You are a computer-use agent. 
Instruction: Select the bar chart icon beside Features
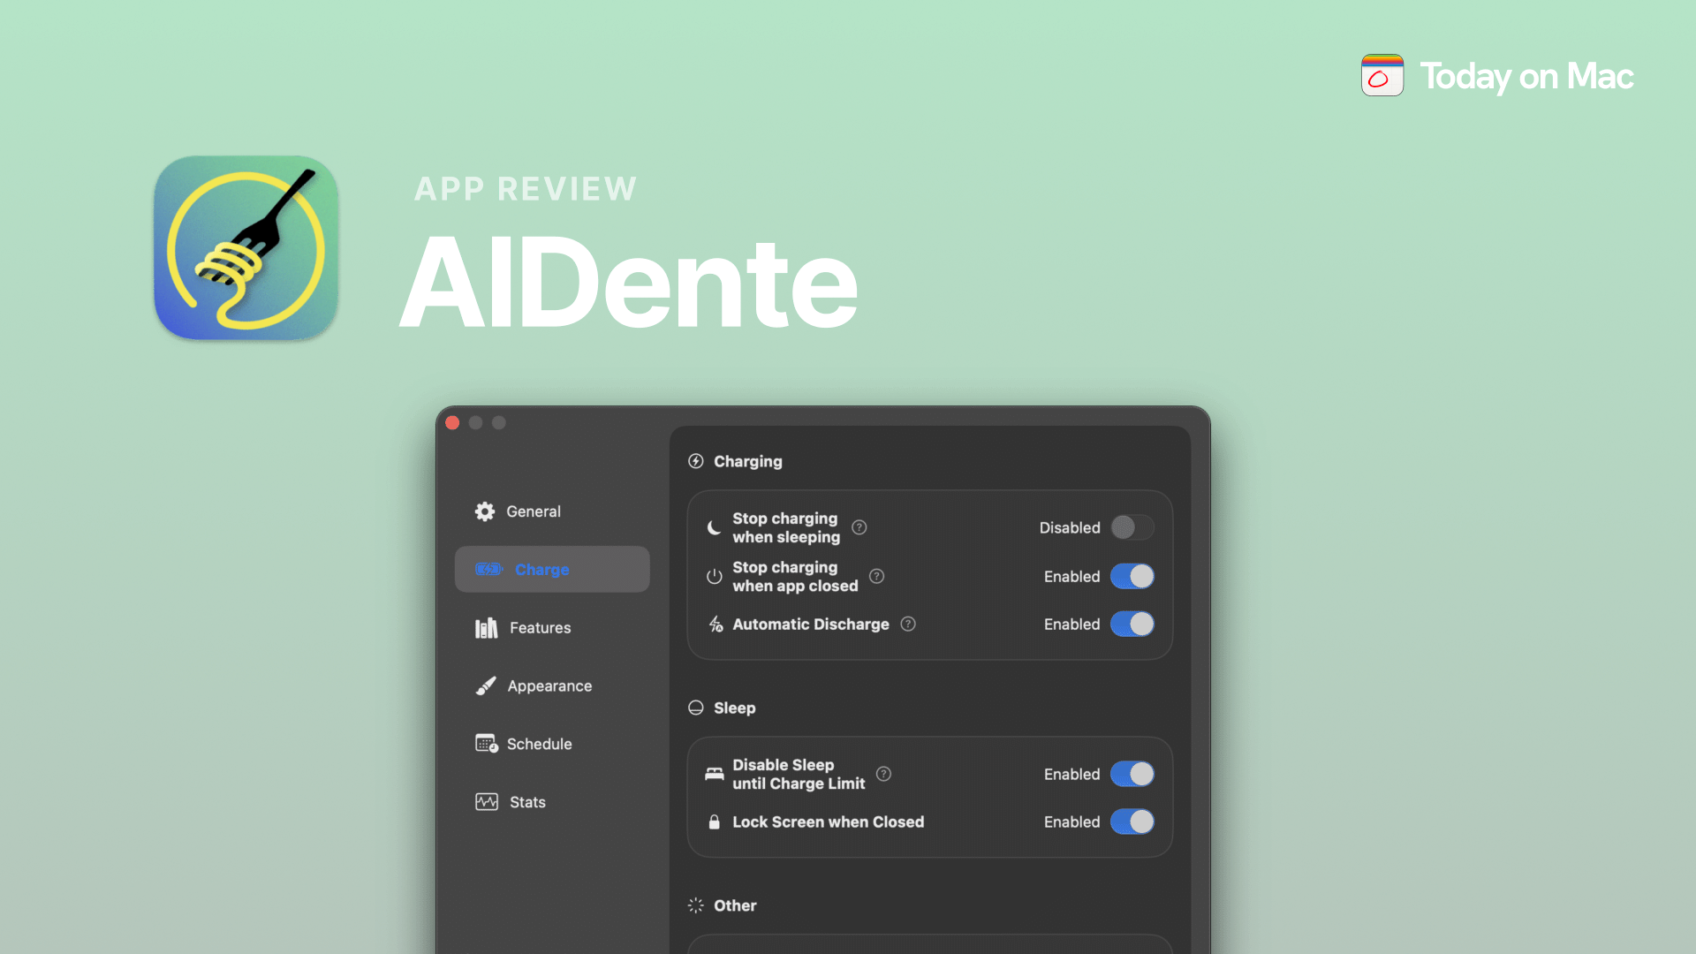pyautogui.click(x=486, y=627)
